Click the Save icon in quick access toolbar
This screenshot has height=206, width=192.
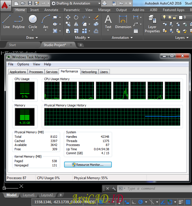point(30,3)
